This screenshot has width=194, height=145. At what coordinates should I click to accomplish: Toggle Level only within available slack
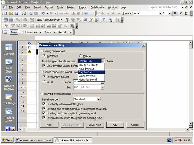pos(44,104)
